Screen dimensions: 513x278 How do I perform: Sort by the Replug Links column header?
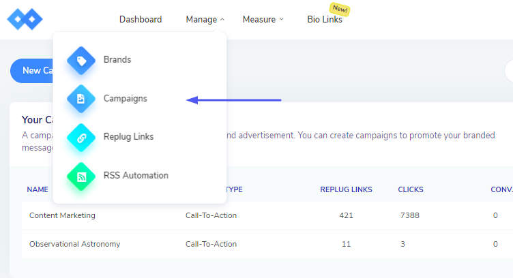(x=346, y=189)
